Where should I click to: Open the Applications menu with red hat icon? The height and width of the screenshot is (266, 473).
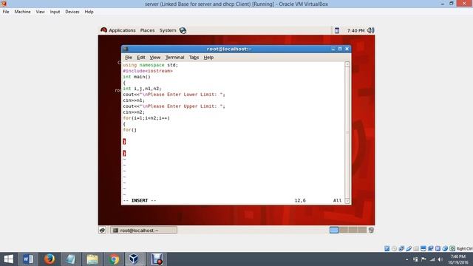pyautogui.click(x=118, y=30)
